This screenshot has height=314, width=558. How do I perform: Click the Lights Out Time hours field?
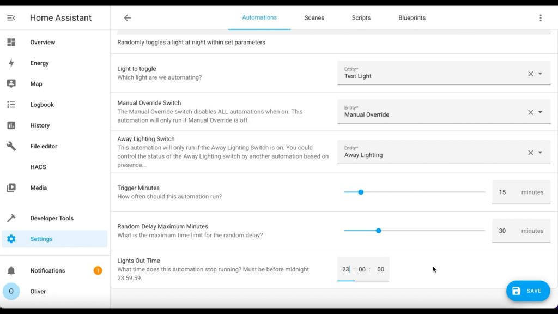(x=345, y=269)
